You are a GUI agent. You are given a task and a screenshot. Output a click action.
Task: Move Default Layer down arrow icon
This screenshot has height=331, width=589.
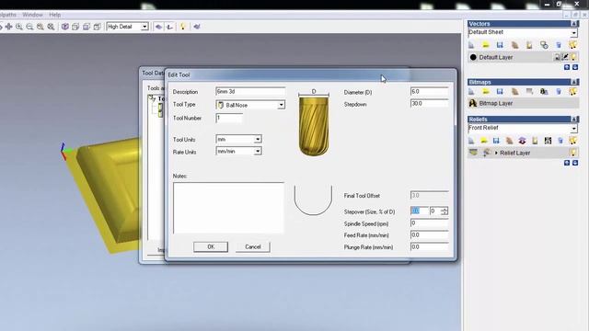tap(575, 67)
